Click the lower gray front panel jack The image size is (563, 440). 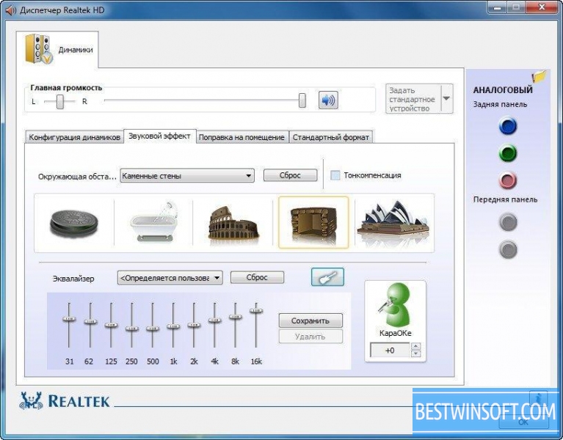(x=508, y=249)
